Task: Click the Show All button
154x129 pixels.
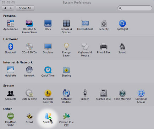Action: [25, 8]
